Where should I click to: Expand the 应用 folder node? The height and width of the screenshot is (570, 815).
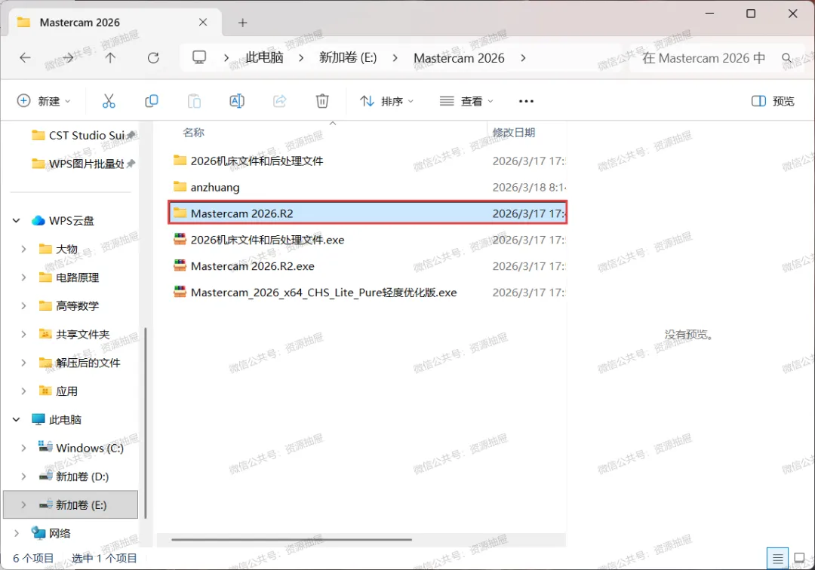pos(23,391)
